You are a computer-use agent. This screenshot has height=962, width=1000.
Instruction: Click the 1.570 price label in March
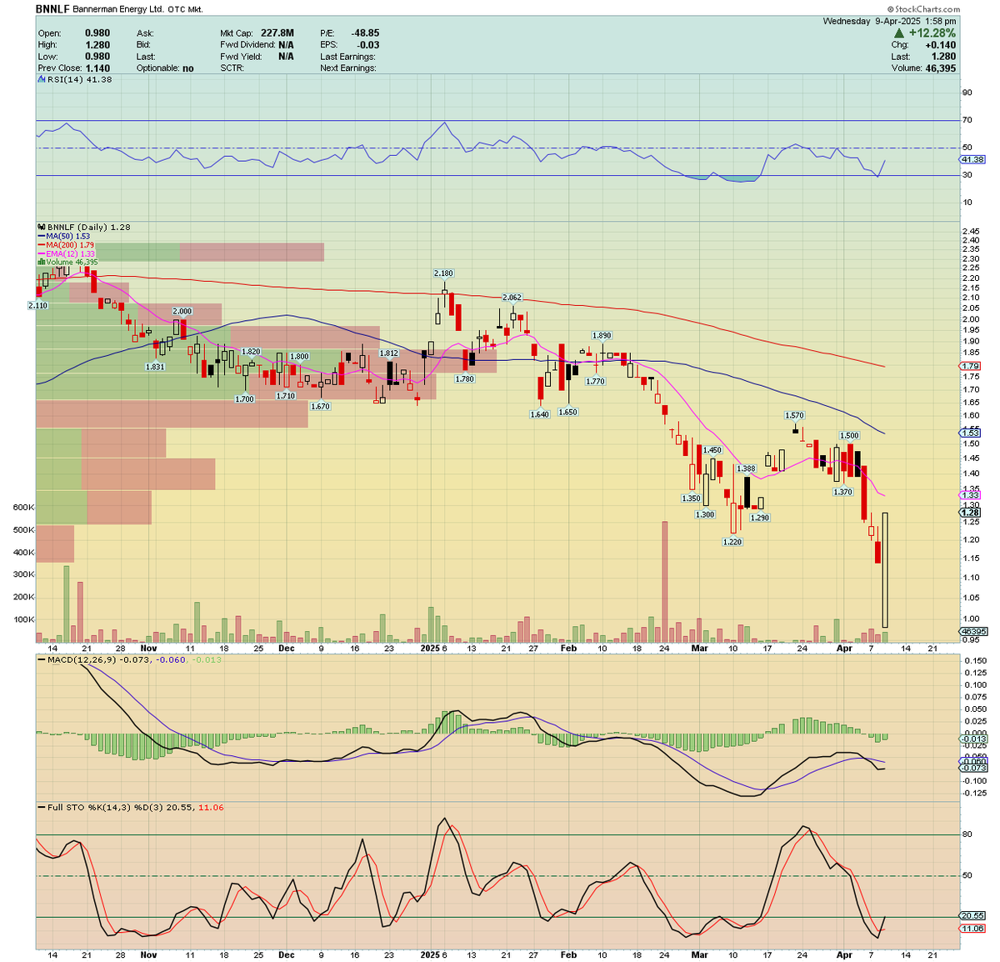(794, 415)
